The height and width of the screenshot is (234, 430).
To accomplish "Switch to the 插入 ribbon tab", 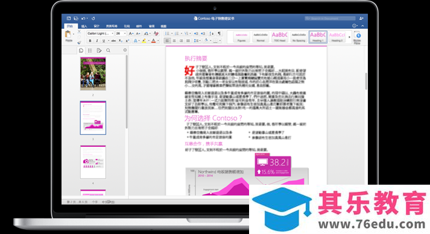I will (84, 26).
